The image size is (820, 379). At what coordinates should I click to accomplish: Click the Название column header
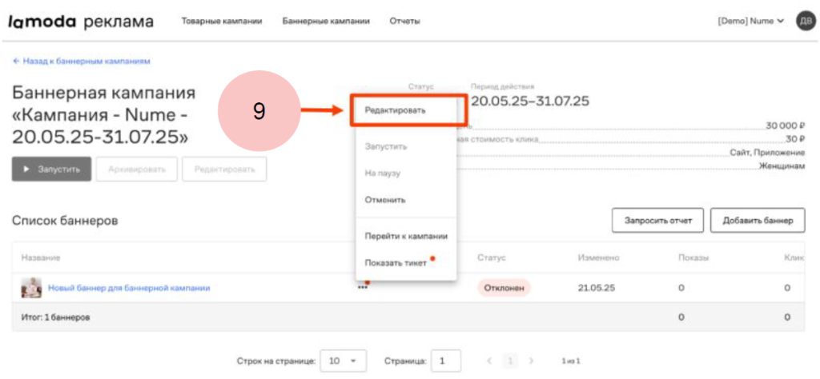pos(41,258)
